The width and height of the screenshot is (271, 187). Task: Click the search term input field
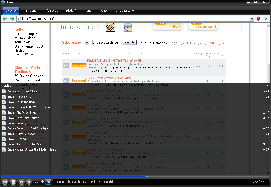pos(107,43)
